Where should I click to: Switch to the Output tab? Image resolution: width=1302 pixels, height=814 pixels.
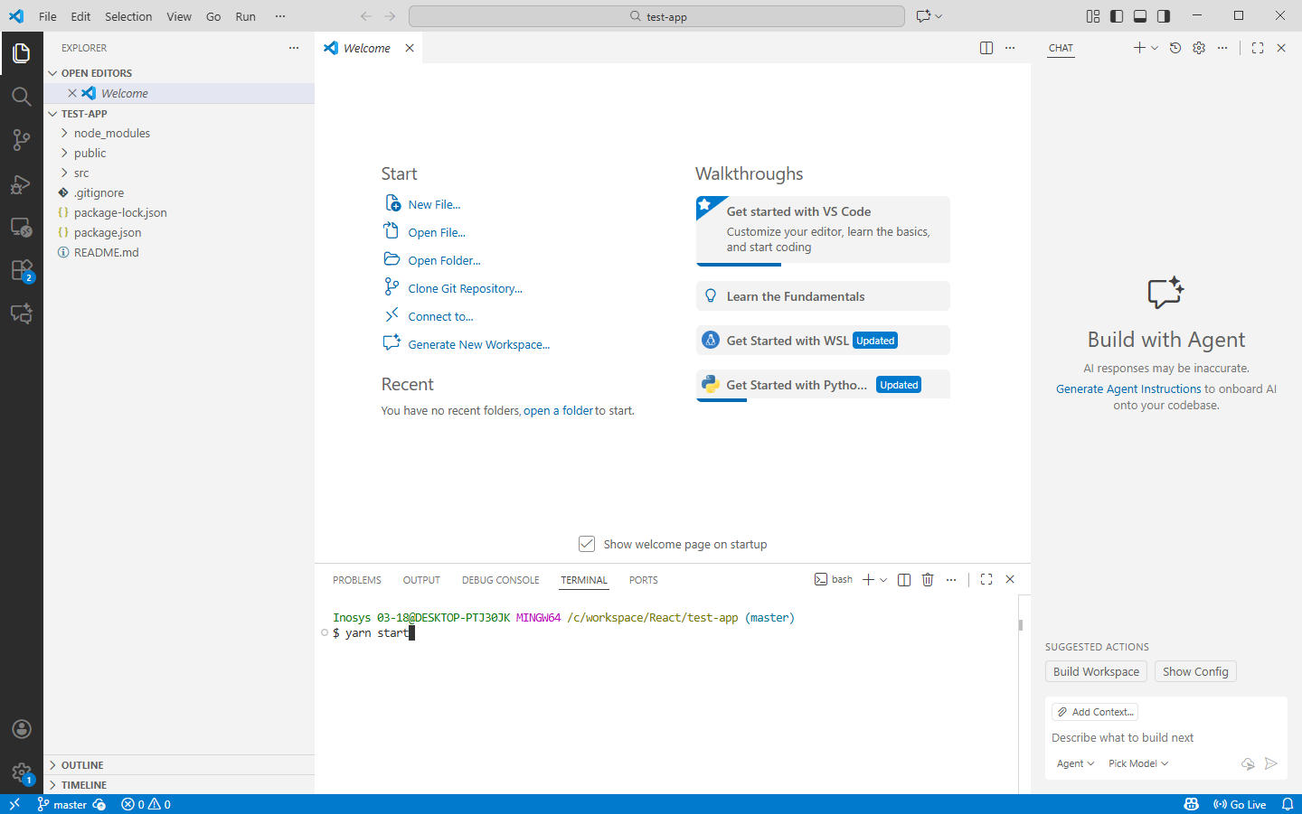pos(421,580)
